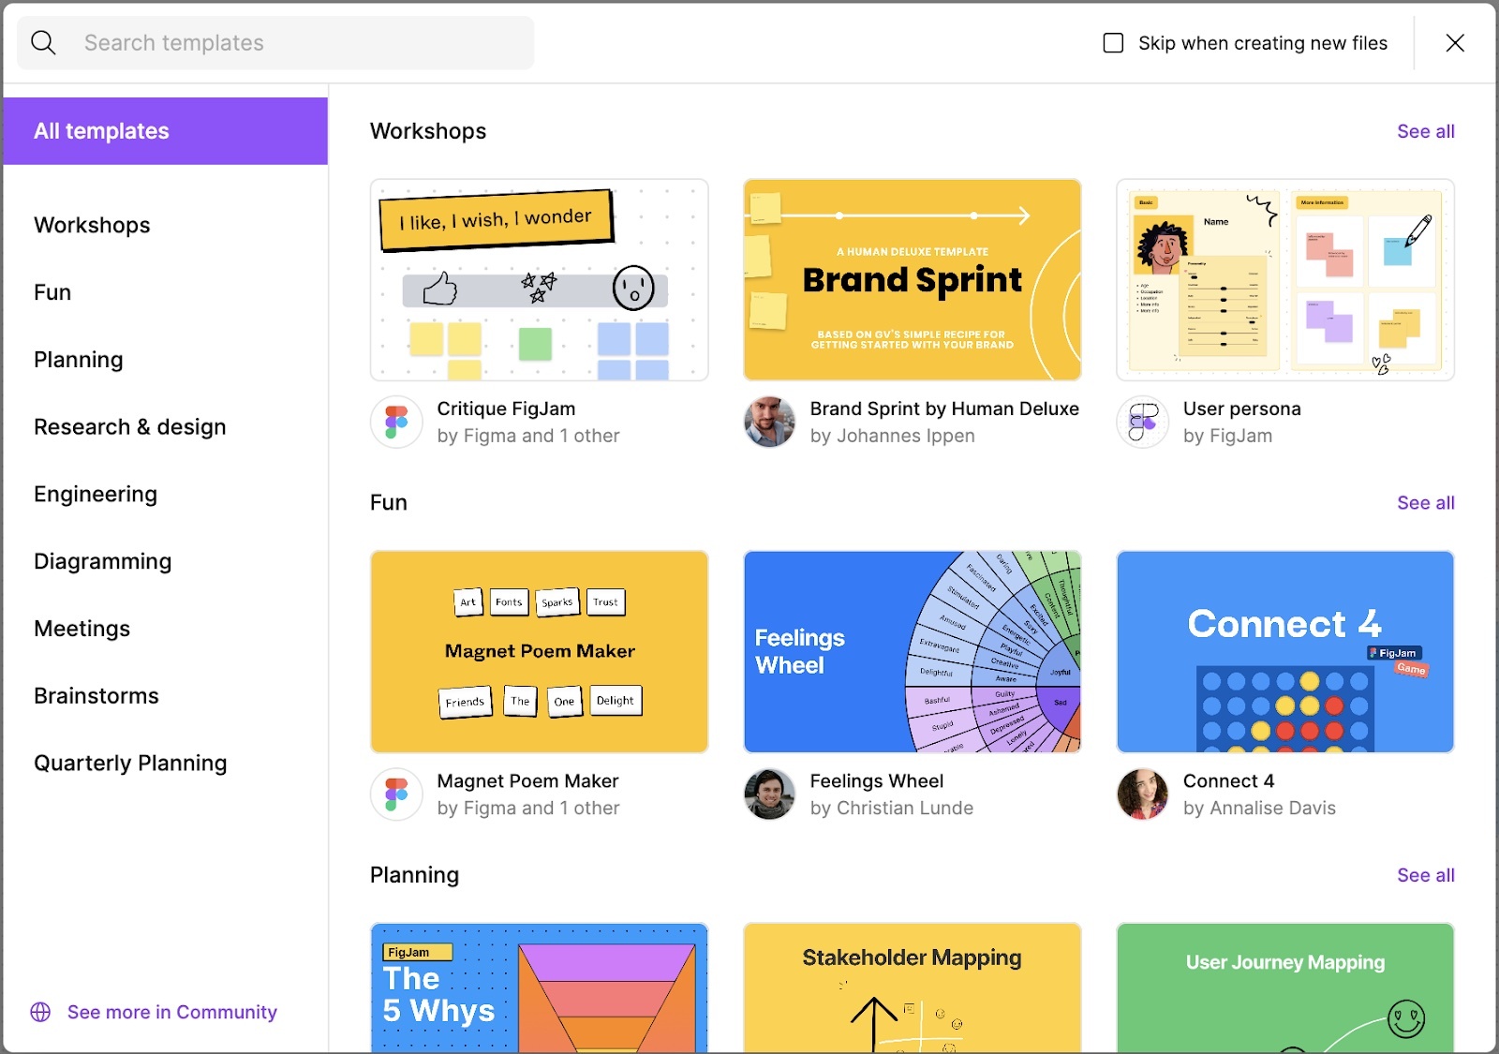The height and width of the screenshot is (1054, 1499).
Task: Open the Fun category in sidebar
Action: tap(52, 292)
